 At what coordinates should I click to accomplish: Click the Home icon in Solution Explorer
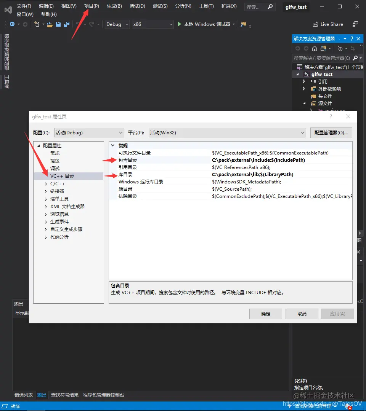(315, 48)
